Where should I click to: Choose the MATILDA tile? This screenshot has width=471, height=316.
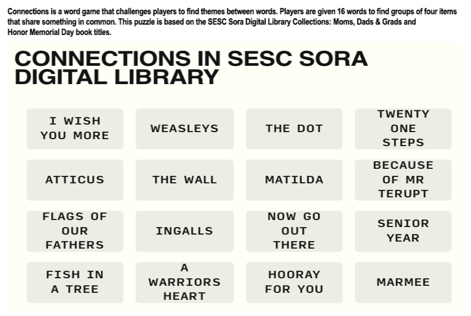tap(294, 180)
